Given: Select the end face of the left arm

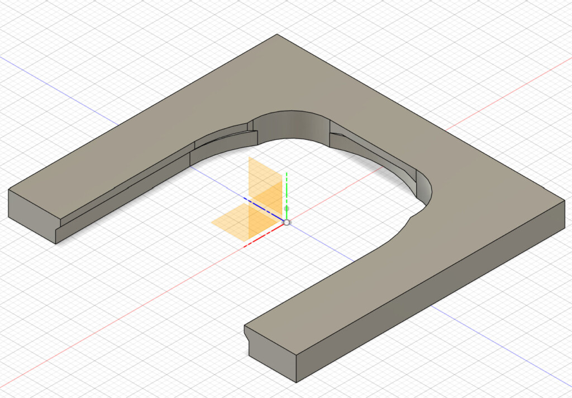Looking at the screenshot, I should click(x=33, y=216).
